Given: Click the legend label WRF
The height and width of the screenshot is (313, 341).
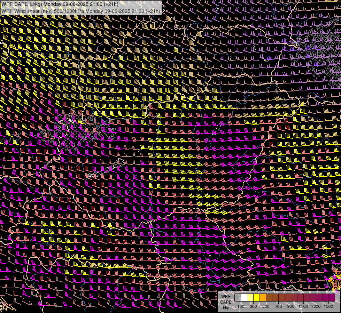Looking at the screenshot, I should pos(226,297).
